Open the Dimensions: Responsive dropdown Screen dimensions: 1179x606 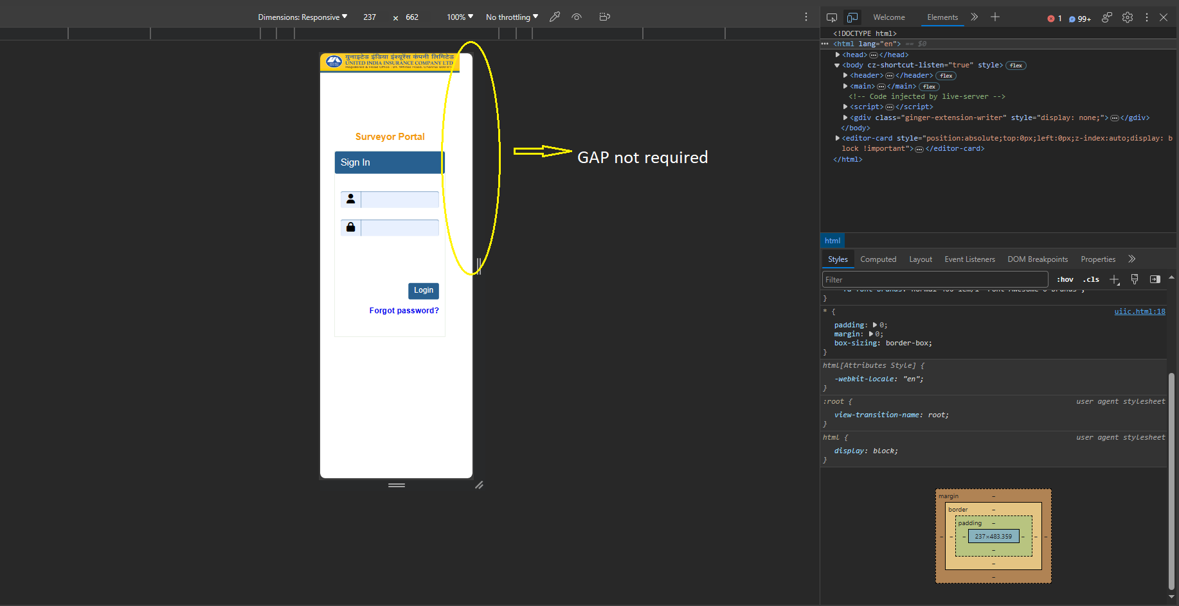[303, 17]
